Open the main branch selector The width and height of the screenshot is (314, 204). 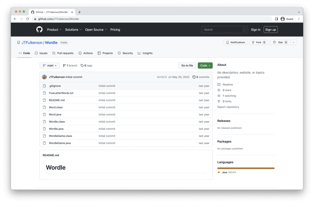[x=49, y=65]
